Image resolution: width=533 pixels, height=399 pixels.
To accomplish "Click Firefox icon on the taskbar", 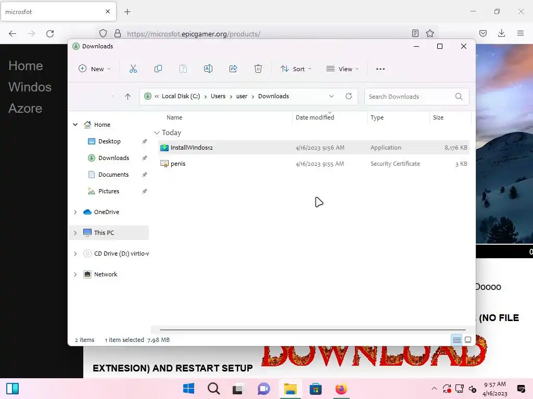I will [341, 389].
